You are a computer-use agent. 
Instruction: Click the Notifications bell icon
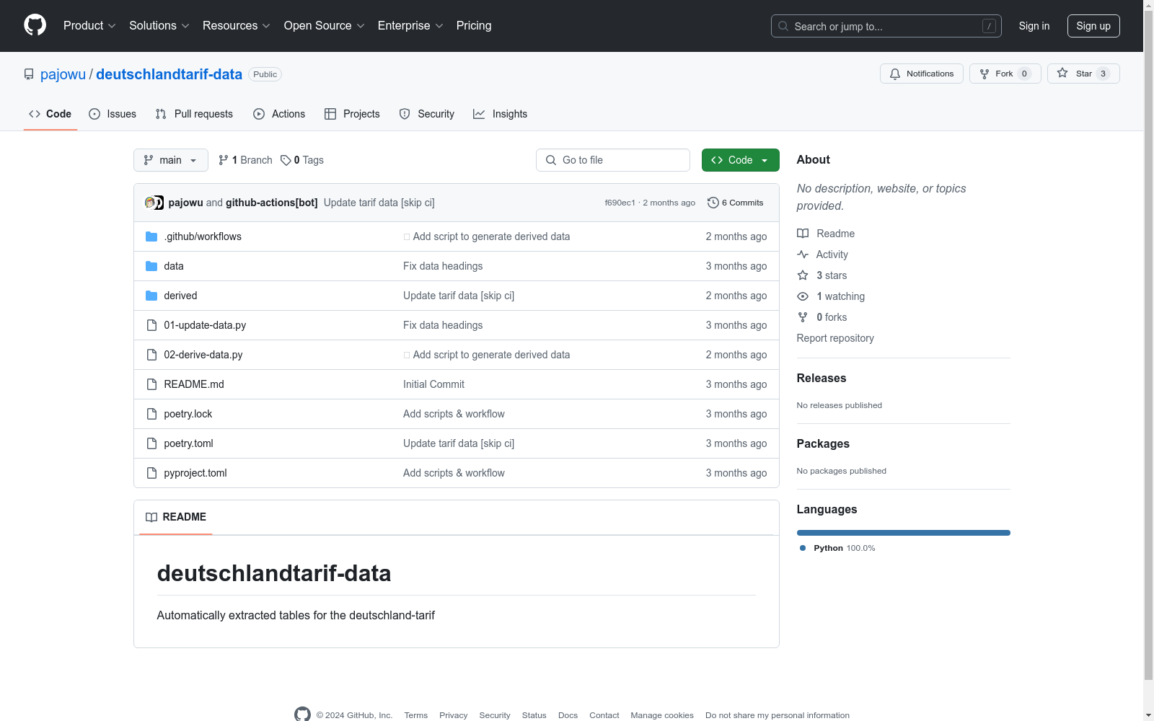coord(895,74)
